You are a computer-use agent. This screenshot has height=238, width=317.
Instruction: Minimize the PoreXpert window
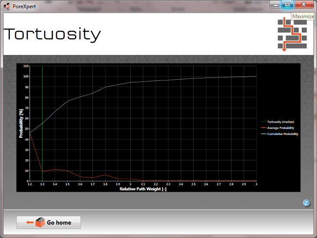coord(276,4)
